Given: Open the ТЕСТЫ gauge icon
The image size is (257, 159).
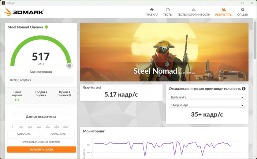Looking at the screenshot, I should click(168, 10).
